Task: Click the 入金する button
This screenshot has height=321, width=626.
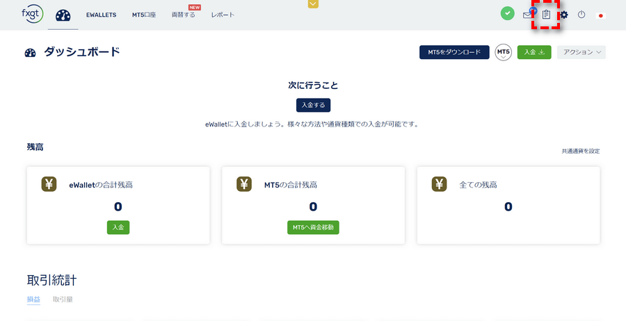Action: click(314, 106)
